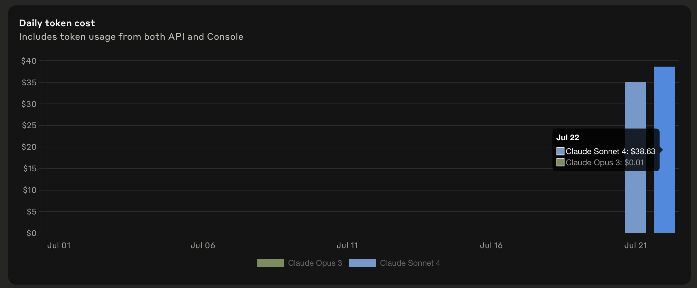This screenshot has height=288, width=697.
Task: Click the Claude Opus 3 legend label
Action: pos(315,263)
